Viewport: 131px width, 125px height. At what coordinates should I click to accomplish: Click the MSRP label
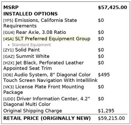11,7
